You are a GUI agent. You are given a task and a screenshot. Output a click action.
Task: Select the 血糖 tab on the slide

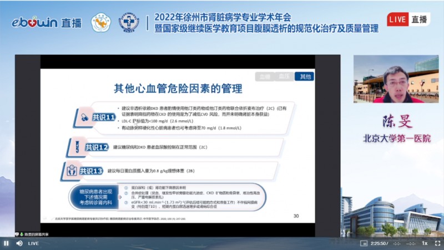click(265, 76)
